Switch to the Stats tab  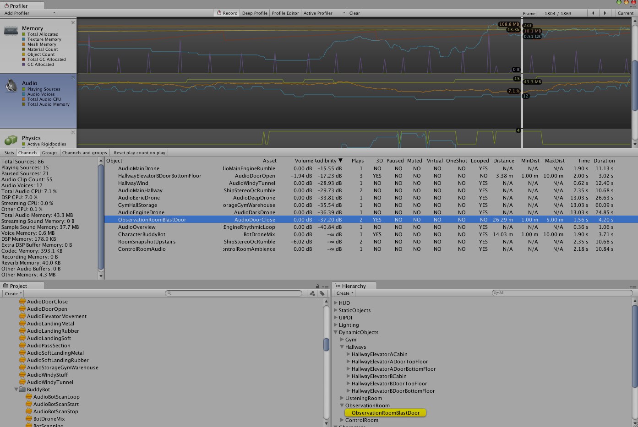point(9,153)
